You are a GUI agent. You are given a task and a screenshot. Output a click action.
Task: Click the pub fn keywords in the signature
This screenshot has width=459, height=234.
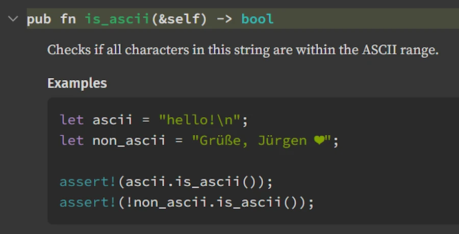52,19
